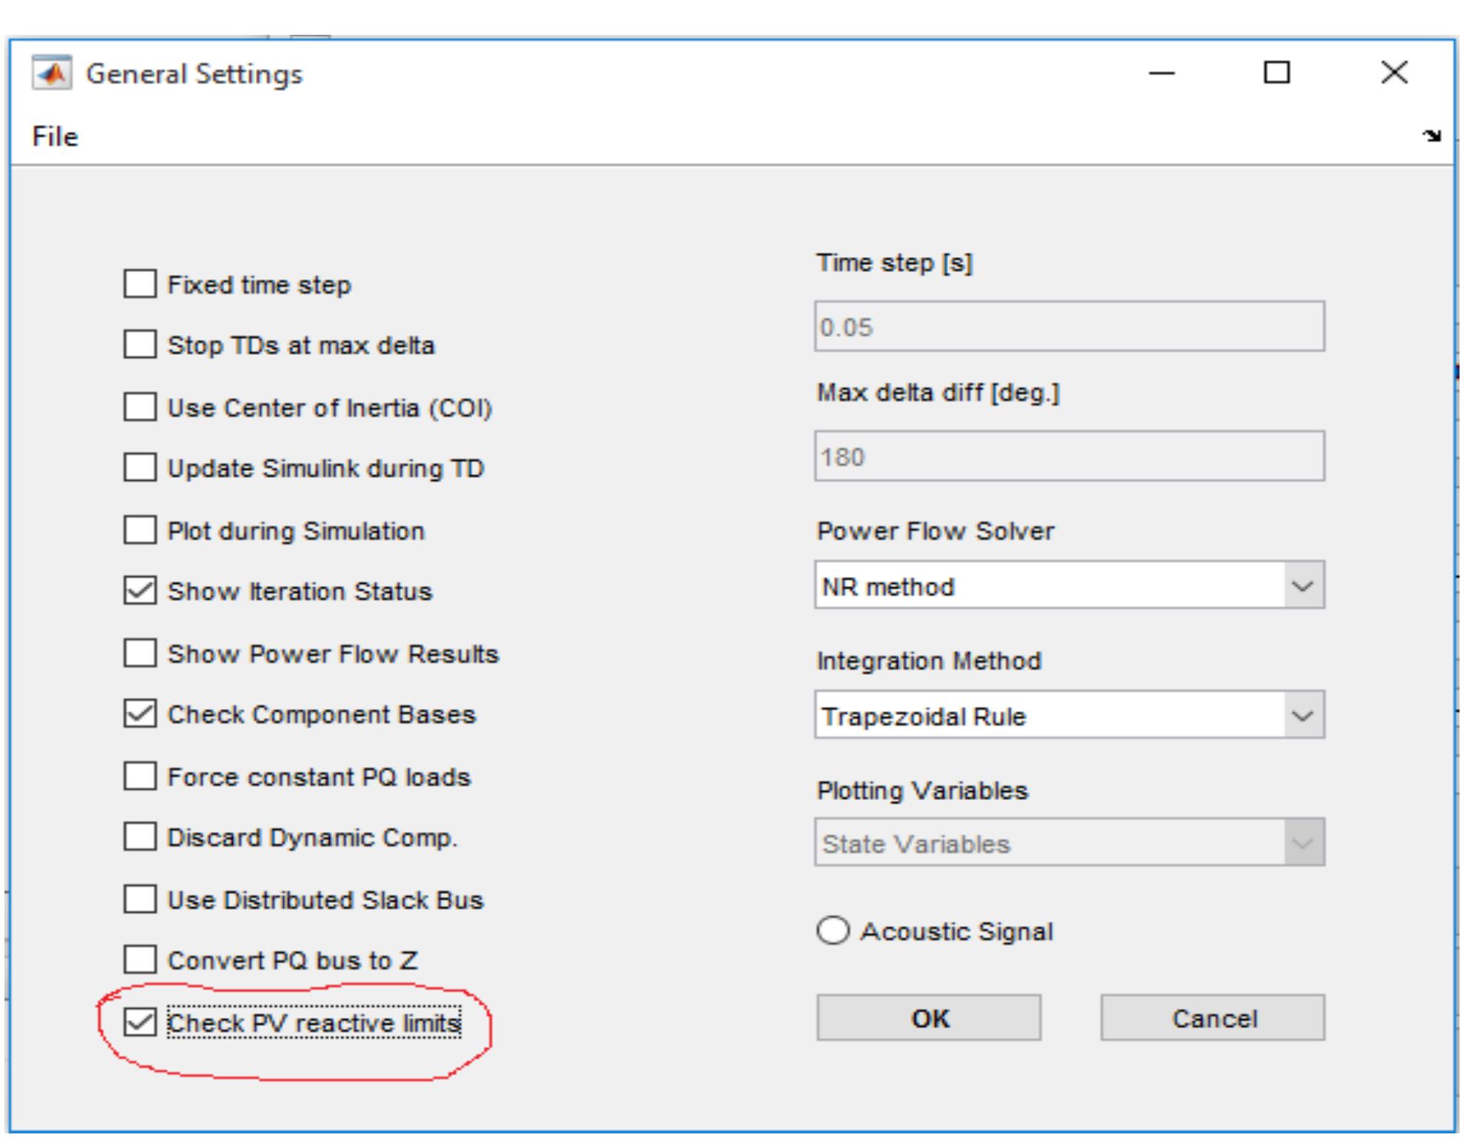This screenshot has width=1464, height=1146.
Task: Open the Integration Method dropdown
Action: (x=1302, y=716)
